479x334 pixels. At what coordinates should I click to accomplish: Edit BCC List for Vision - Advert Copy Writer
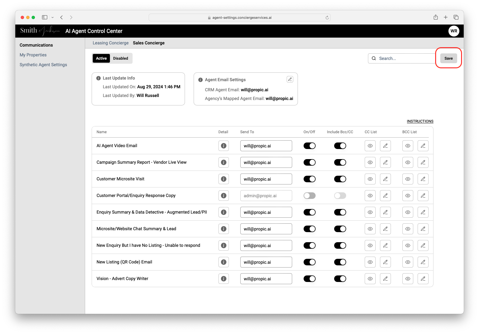[x=423, y=279]
